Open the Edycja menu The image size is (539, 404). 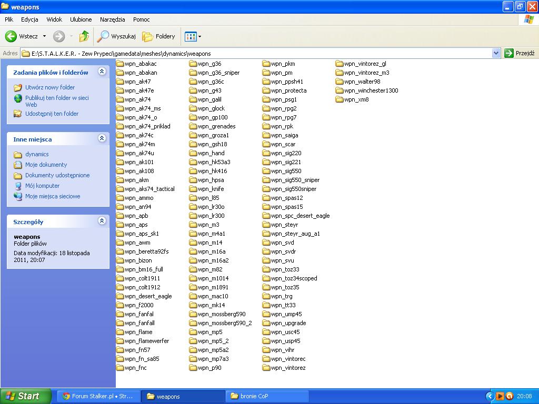tap(29, 19)
